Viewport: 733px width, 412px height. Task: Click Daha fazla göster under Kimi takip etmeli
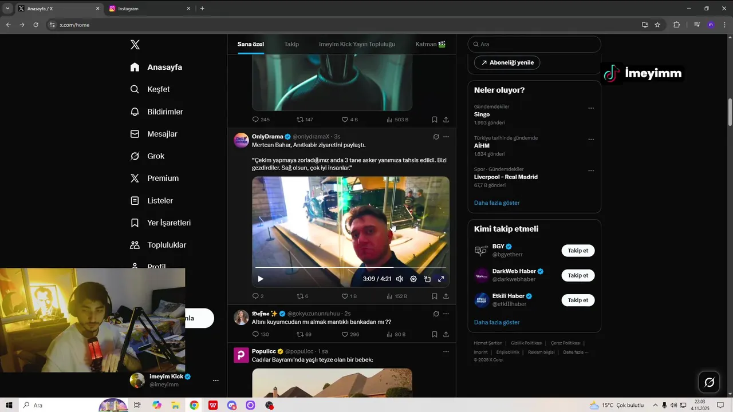(x=496, y=322)
